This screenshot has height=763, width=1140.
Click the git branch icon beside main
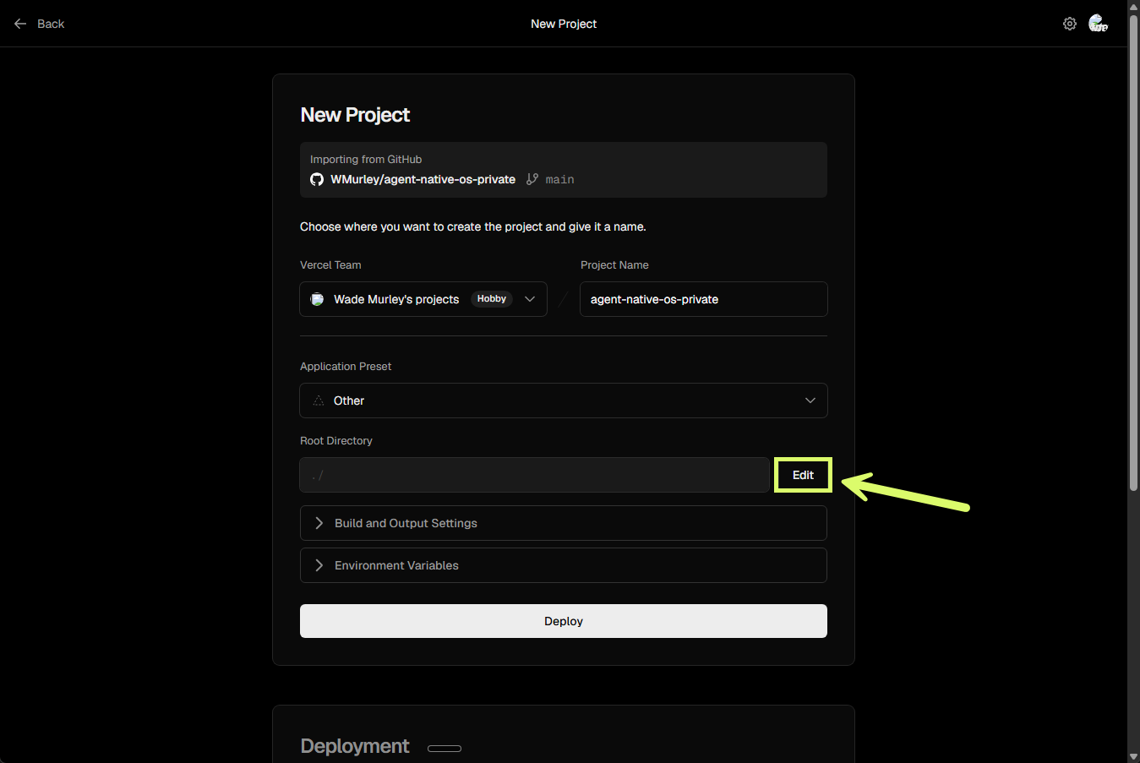(532, 179)
